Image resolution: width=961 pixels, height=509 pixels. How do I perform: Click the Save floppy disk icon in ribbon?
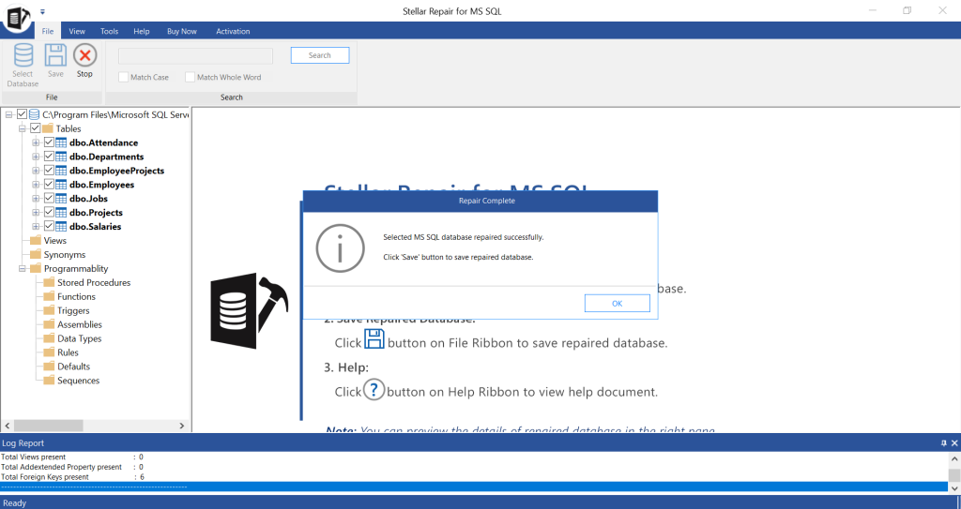coord(55,55)
